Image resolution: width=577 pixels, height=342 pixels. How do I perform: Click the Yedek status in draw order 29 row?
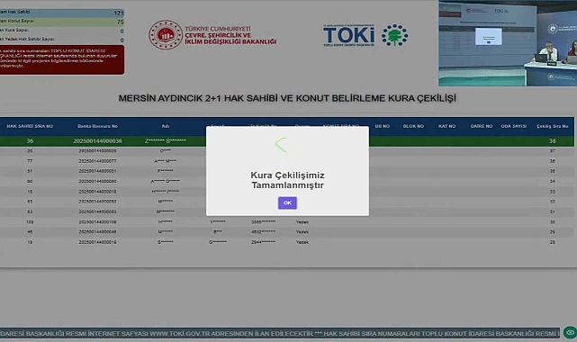point(302,232)
